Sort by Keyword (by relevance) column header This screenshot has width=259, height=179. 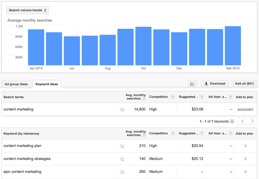click(21, 134)
